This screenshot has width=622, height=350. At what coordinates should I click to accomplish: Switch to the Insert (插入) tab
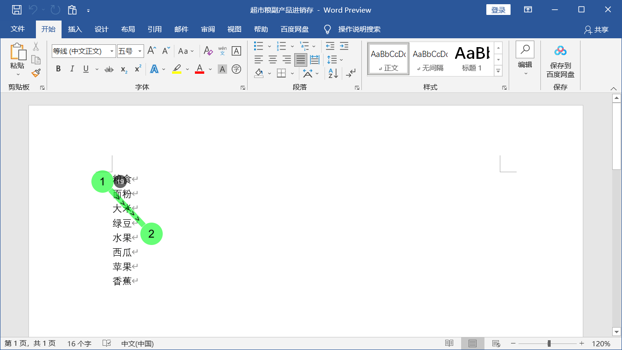75,29
